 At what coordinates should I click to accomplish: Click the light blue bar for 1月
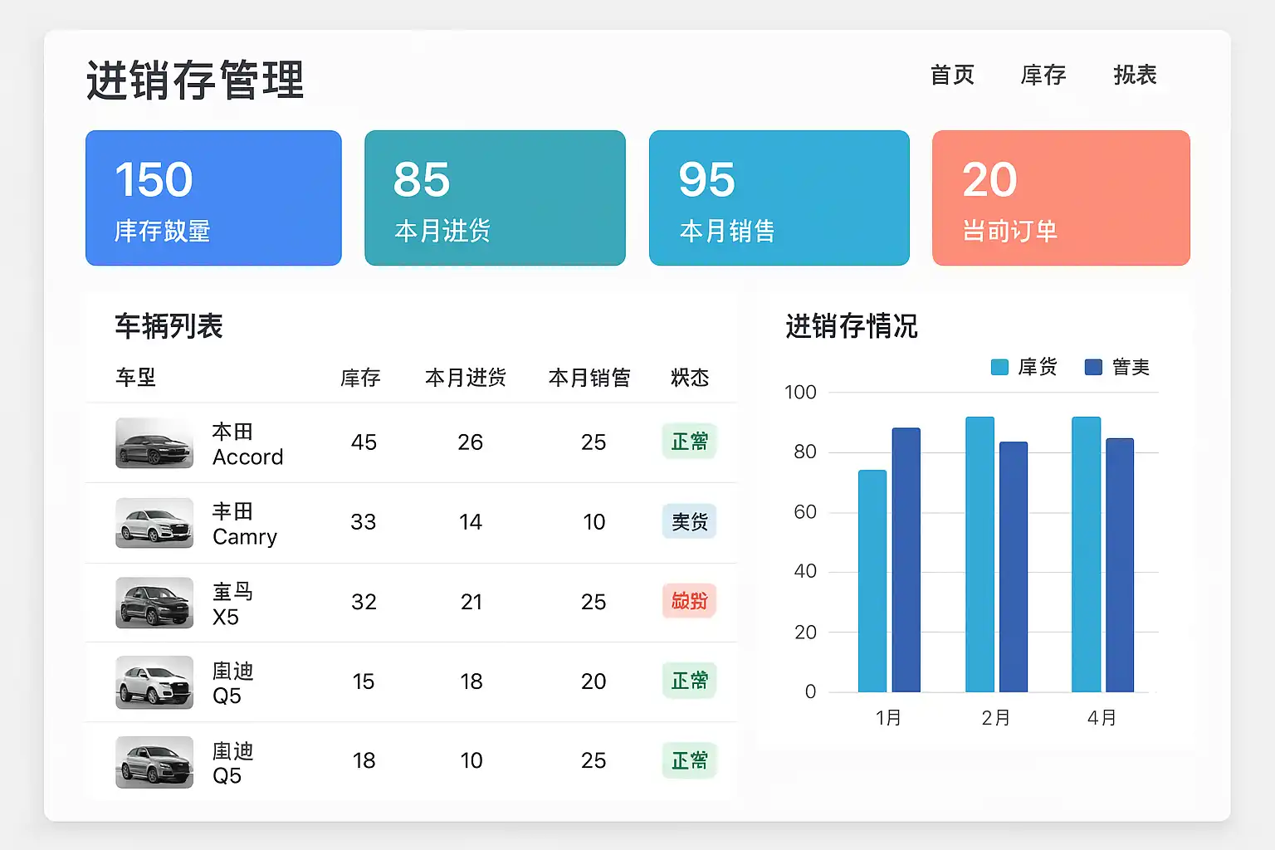click(872, 581)
